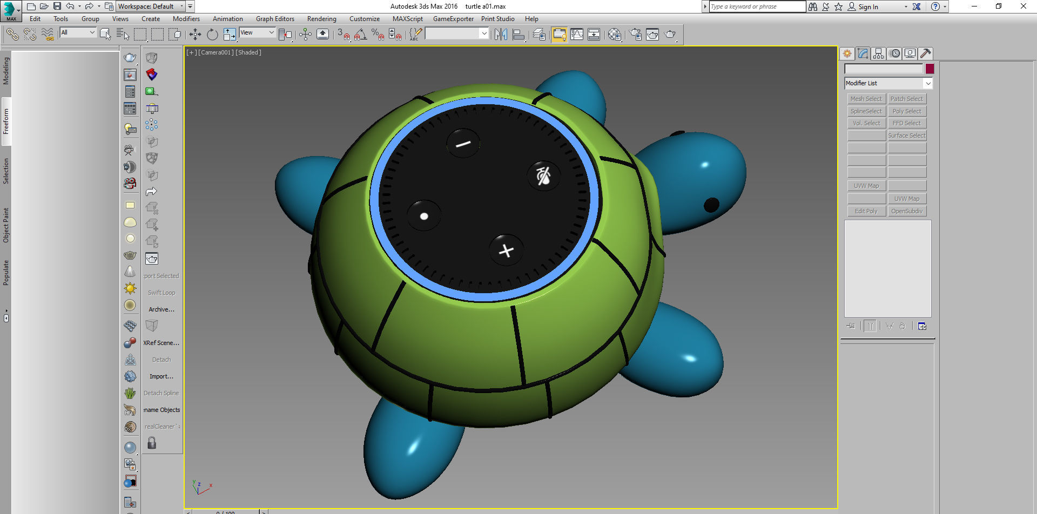Open the reference coordinate View dropdown
The width and height of the screenshot is (1037, 514).
[x=258, y=32]
